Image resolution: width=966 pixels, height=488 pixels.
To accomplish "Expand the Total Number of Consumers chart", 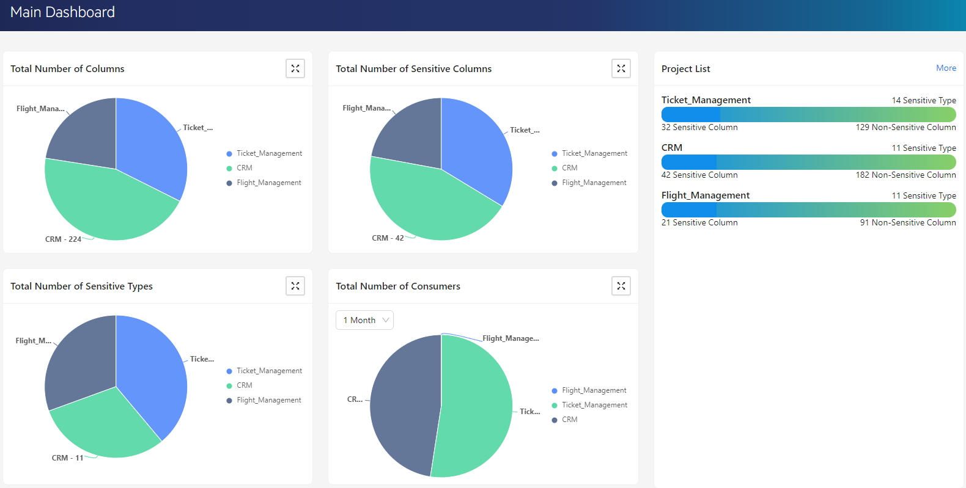I will 621,286.
